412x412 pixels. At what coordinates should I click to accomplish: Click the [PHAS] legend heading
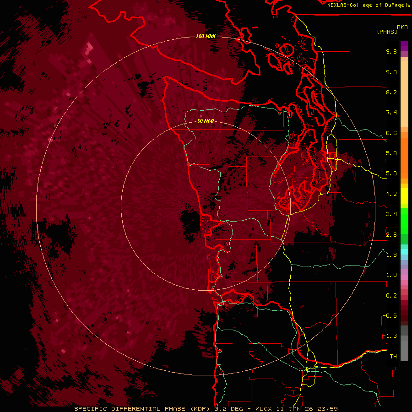387,32
